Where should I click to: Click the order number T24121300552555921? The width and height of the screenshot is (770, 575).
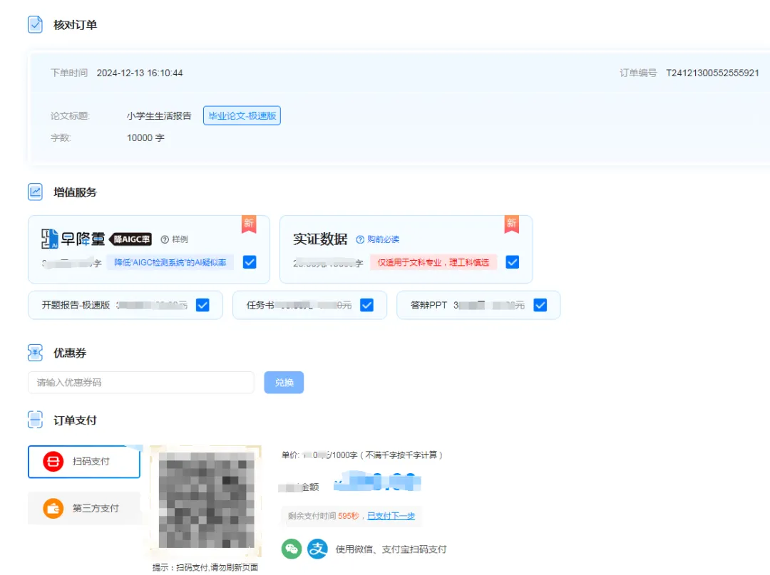click(712, 73)
